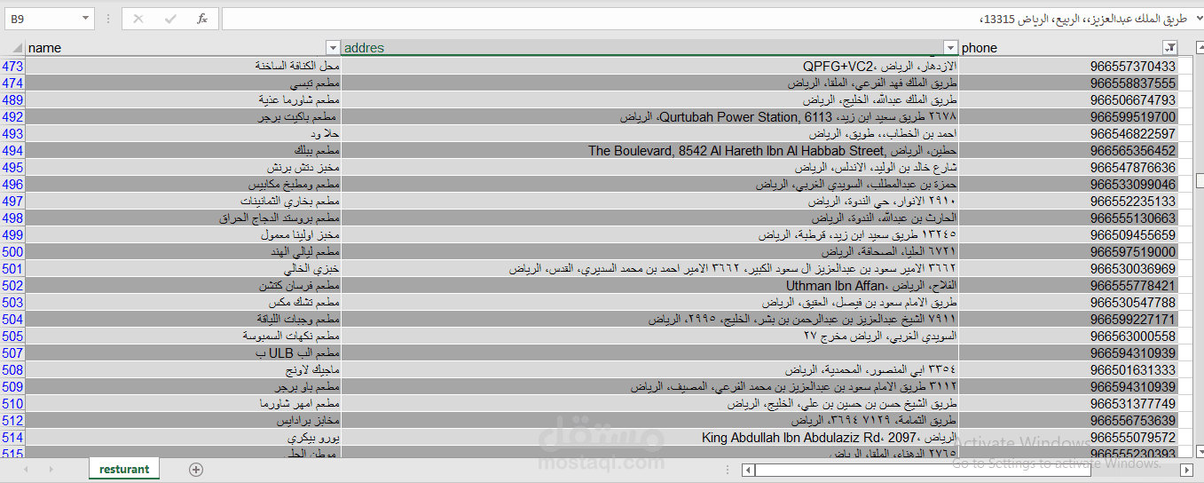Go to next sheet with right navigation arrow
Screen dimensions: 1204x483
51,469
